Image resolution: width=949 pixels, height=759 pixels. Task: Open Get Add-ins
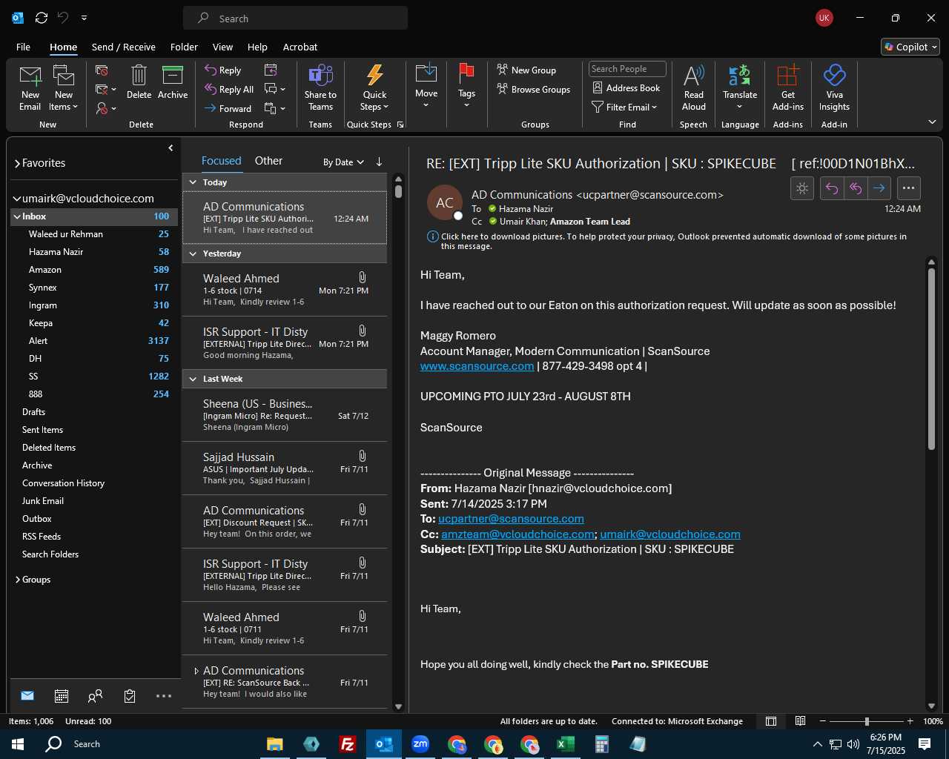tap(787, 87)
